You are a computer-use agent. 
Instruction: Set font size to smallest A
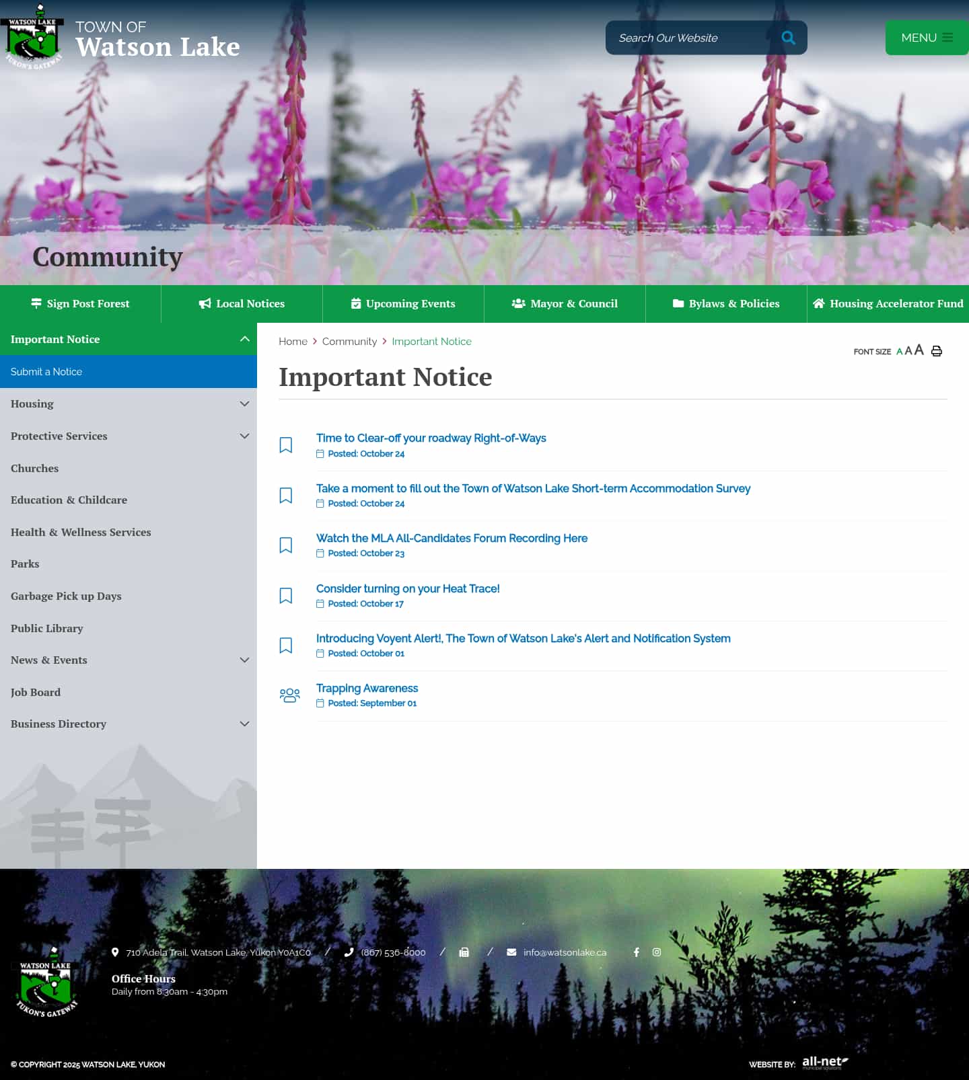tap(899, 352)
